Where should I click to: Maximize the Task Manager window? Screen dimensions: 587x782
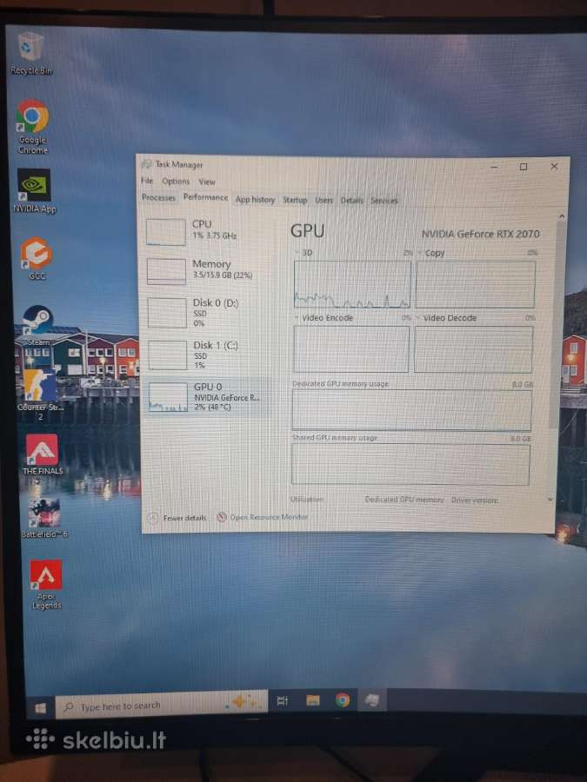pyautogui.click(x=524, y=167)
